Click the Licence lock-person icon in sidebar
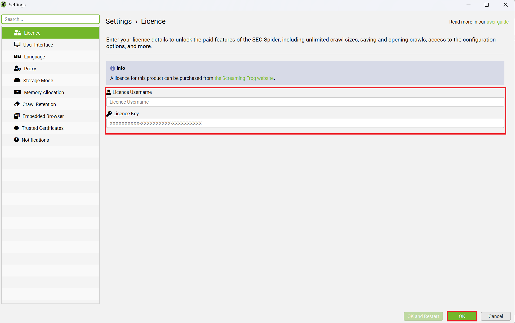515x323 pixels. 17,33
